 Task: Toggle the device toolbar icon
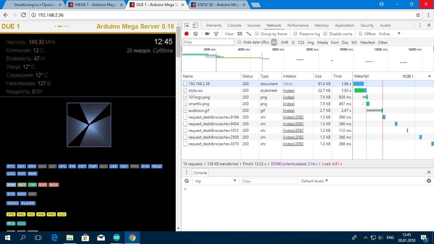[x=195, y=25]
